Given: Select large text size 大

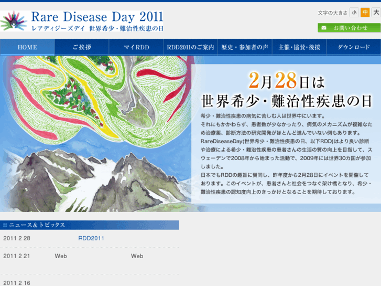Looking at the screenshot, I should [376, 13].
